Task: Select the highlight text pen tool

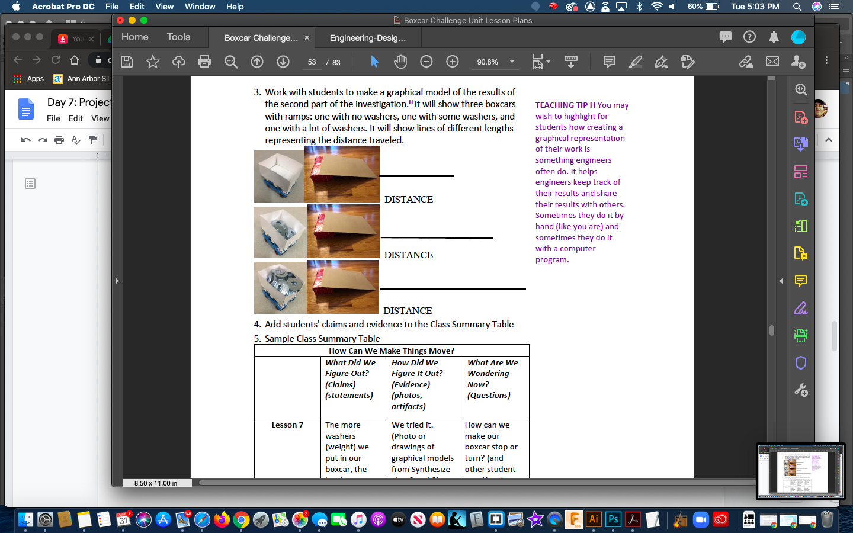Action: [636, 62]
